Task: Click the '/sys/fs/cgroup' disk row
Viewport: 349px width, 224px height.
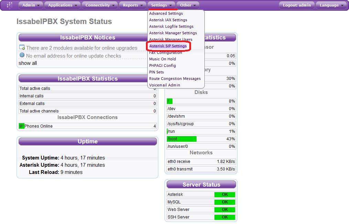Action: coord(201,124)
